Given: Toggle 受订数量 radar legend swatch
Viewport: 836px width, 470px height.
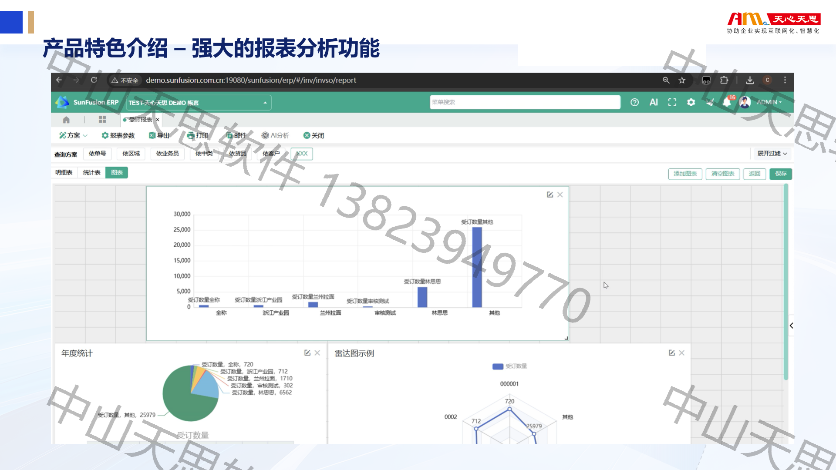Looking at the screenshot, I should point(498,366).
